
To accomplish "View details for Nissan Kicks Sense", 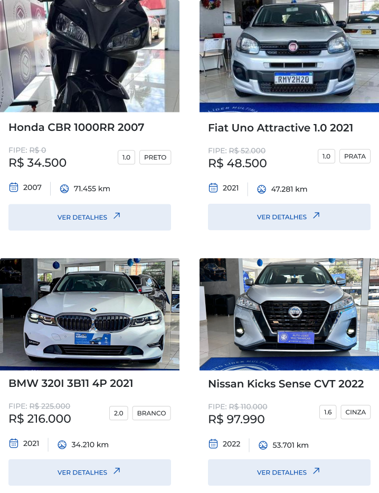I will (x=289, y=472).
